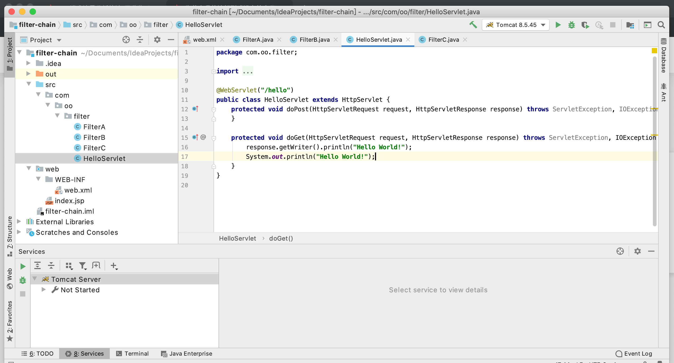
Task: Click the @ gutter icon on line 15
Action: coord(203,137)
